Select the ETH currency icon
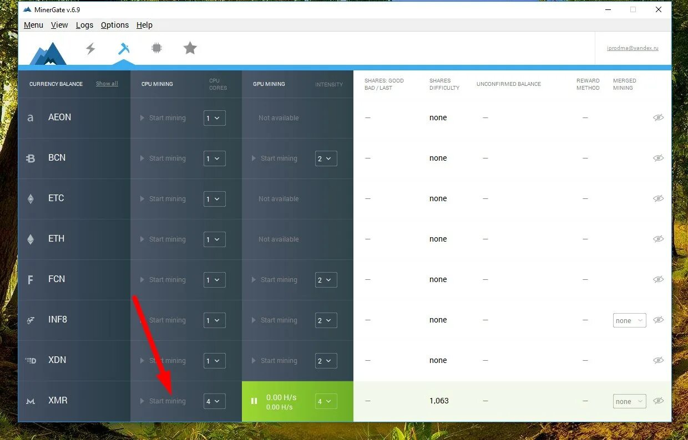This screenshot has height=440, width=688. (x=31, y=239)
